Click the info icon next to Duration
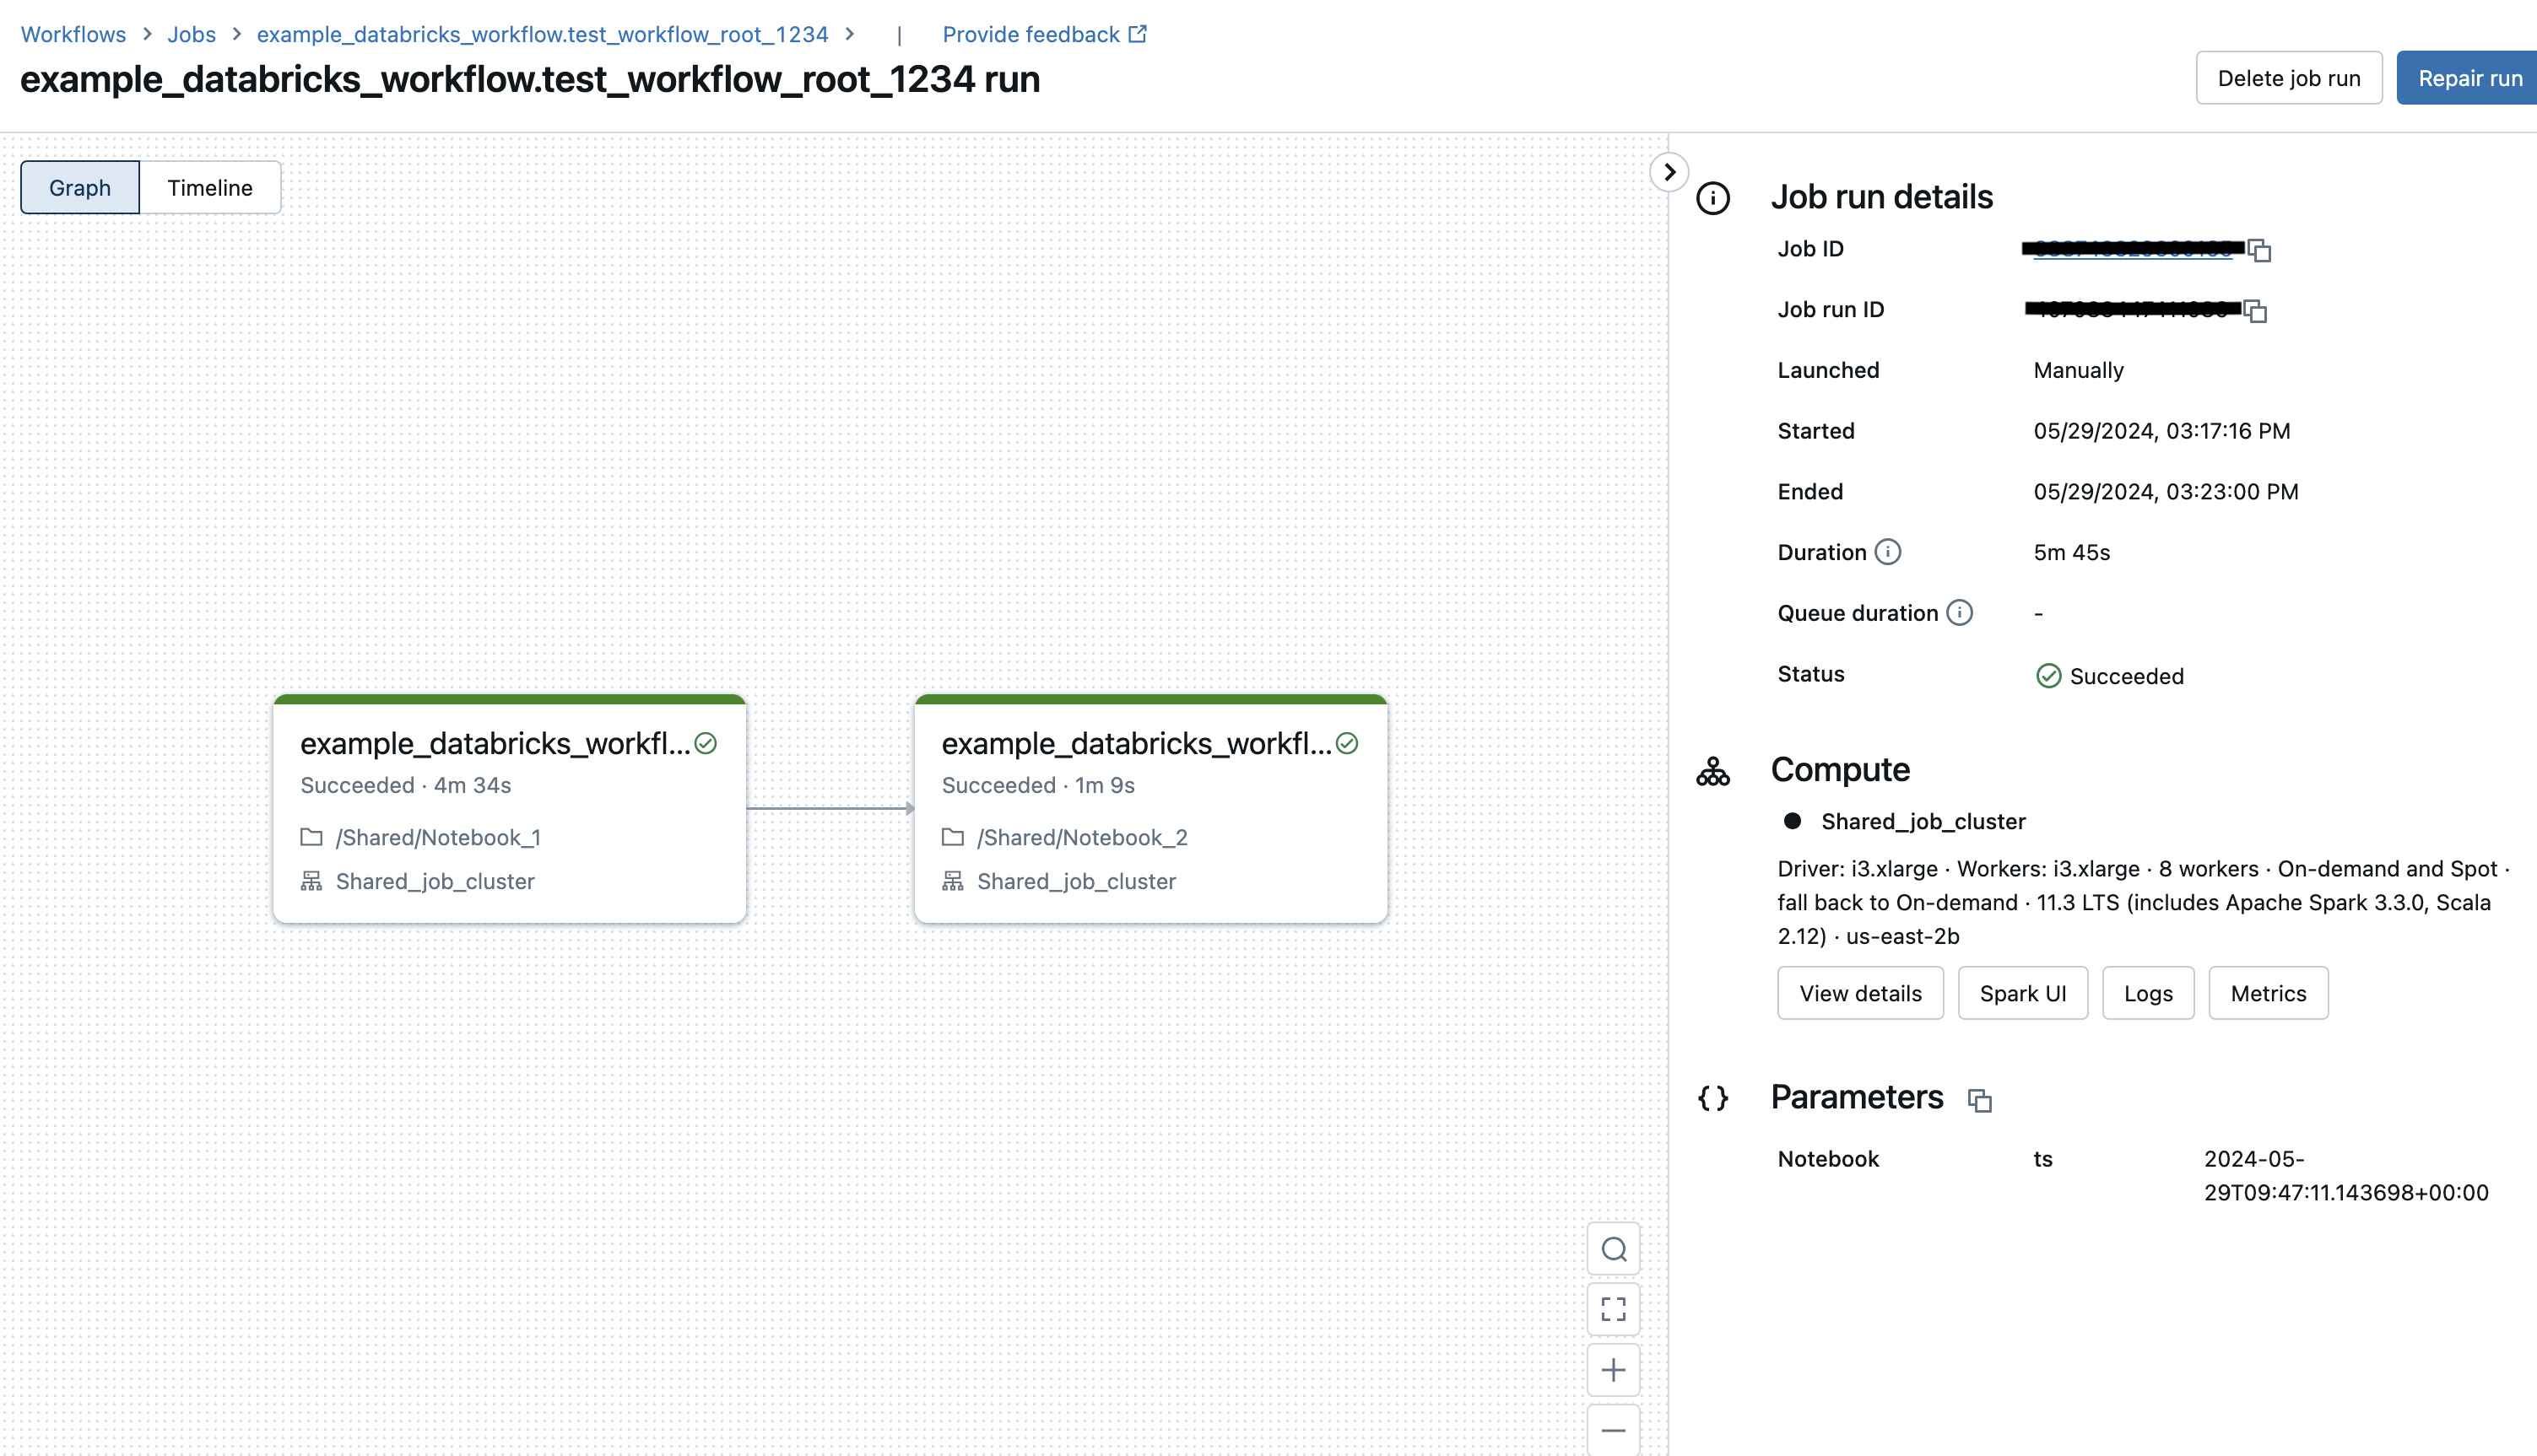 tap(1889, 552)
